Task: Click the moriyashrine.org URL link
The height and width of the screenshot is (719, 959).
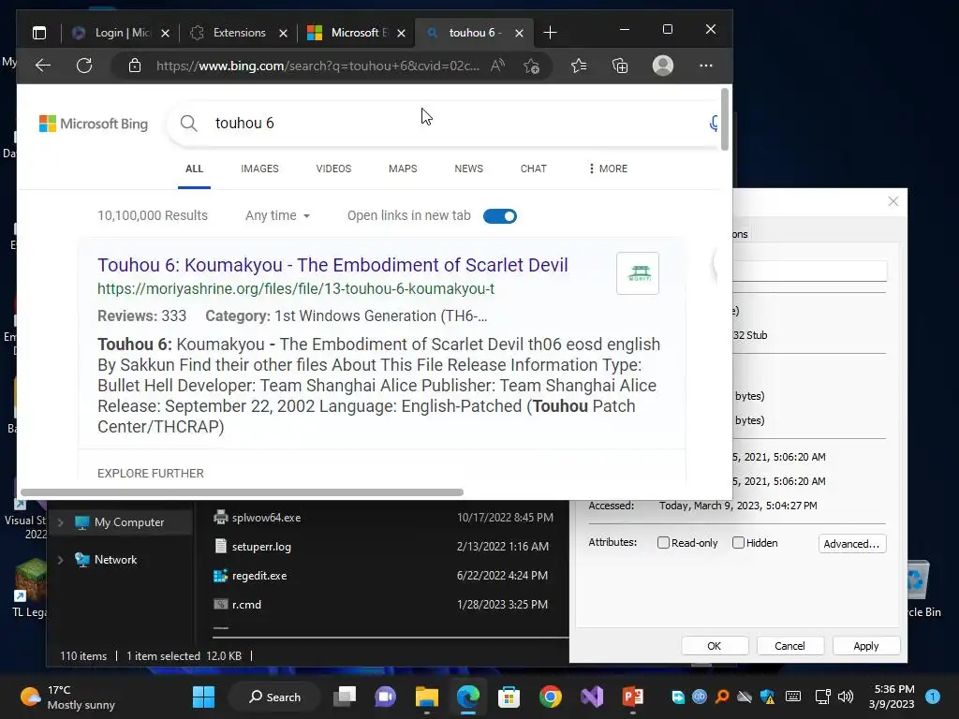Action: [x=296, y=288]
